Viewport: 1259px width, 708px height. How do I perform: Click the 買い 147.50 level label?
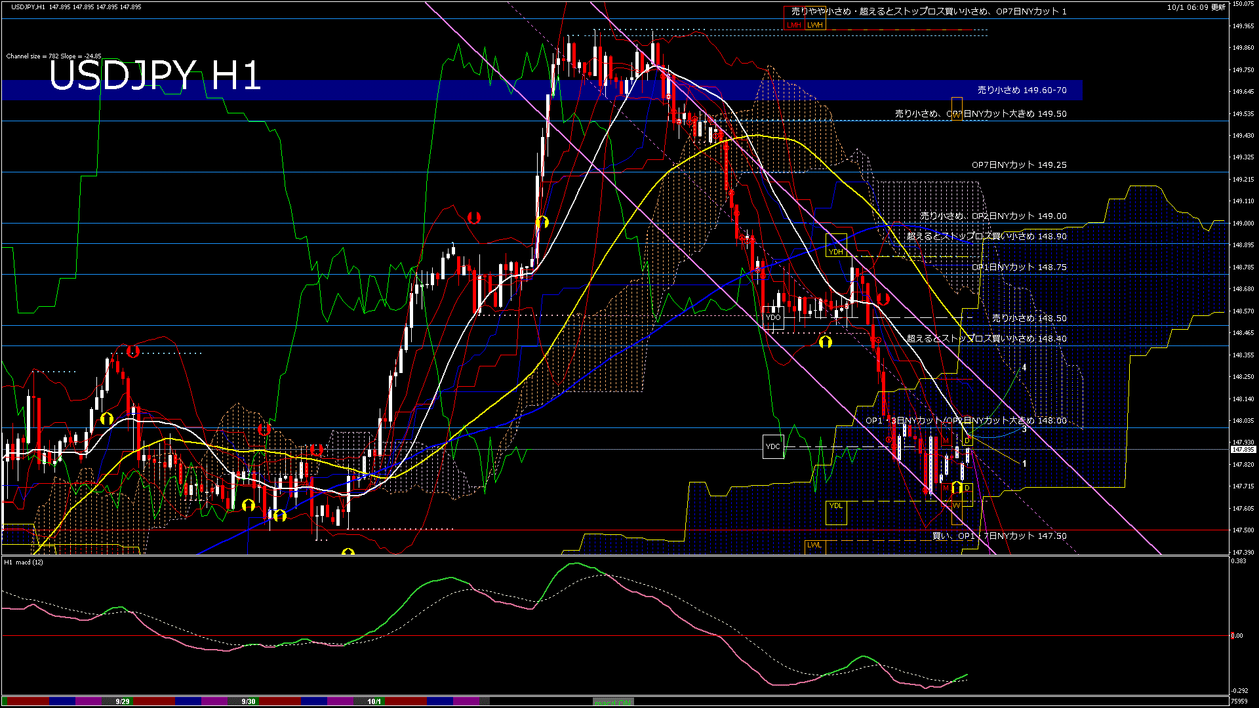point(999,536)
